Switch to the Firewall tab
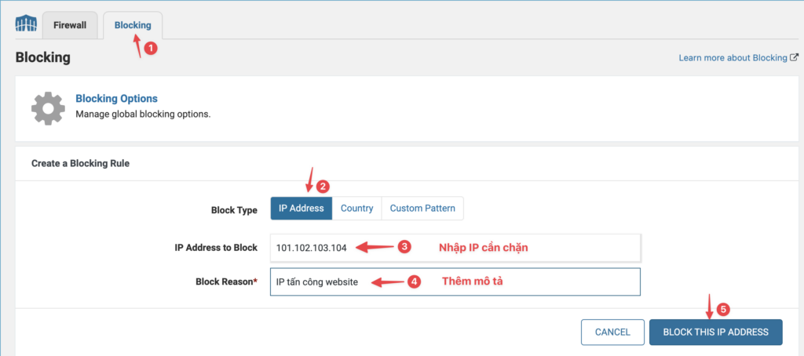Image resolution: width=804 pixels, height=356 pixels. 70,25
